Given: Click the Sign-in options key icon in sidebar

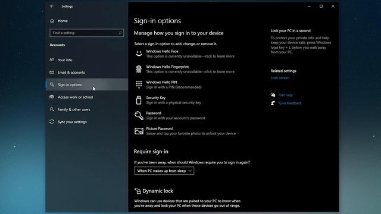Looking at the screenshot, I should tap(52, 84).
